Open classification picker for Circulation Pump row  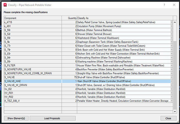[x=172, y=26]
